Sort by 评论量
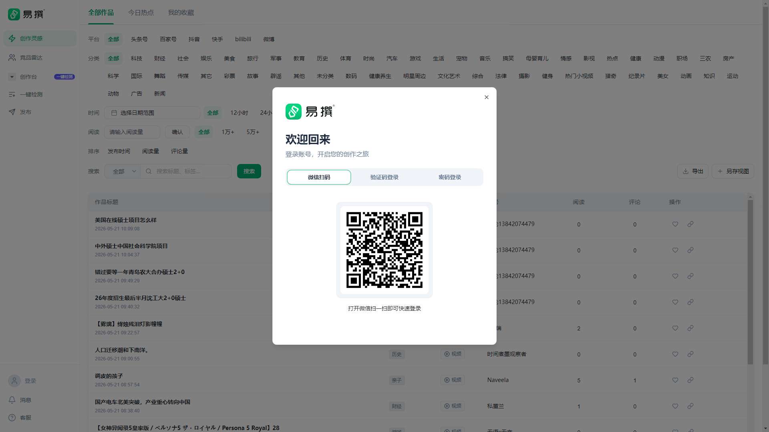This screenshot has height=432, width=769. pos(179,151)
